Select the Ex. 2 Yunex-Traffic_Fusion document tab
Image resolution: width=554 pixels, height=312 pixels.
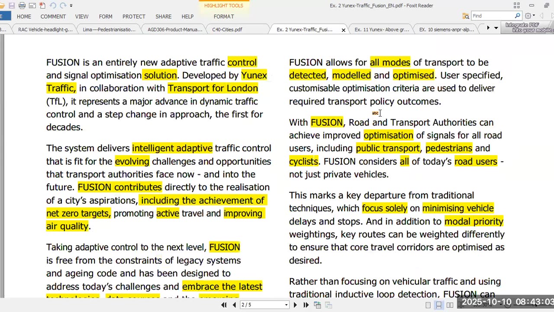305,29
